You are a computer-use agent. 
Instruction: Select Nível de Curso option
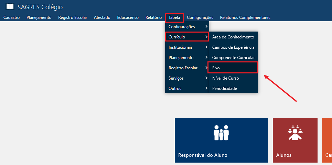[225, 78]
